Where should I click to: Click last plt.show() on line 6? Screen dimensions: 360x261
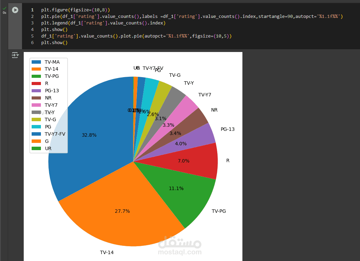54,43
